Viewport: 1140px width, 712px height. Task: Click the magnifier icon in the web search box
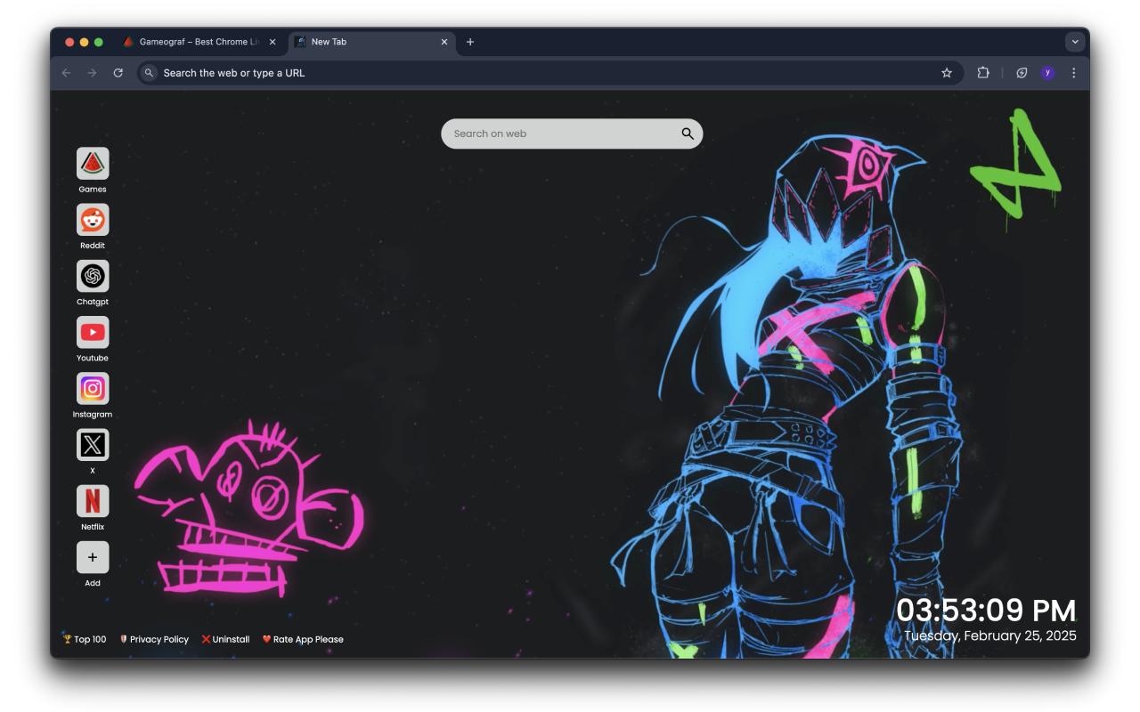(x=688, y=133)
